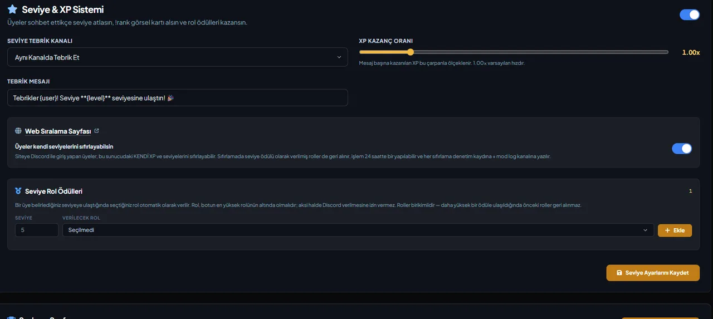Save settings with Seviye Ayarlarını Kaydet button
This screenshot has width=713, height=319.
click(653, 273)
